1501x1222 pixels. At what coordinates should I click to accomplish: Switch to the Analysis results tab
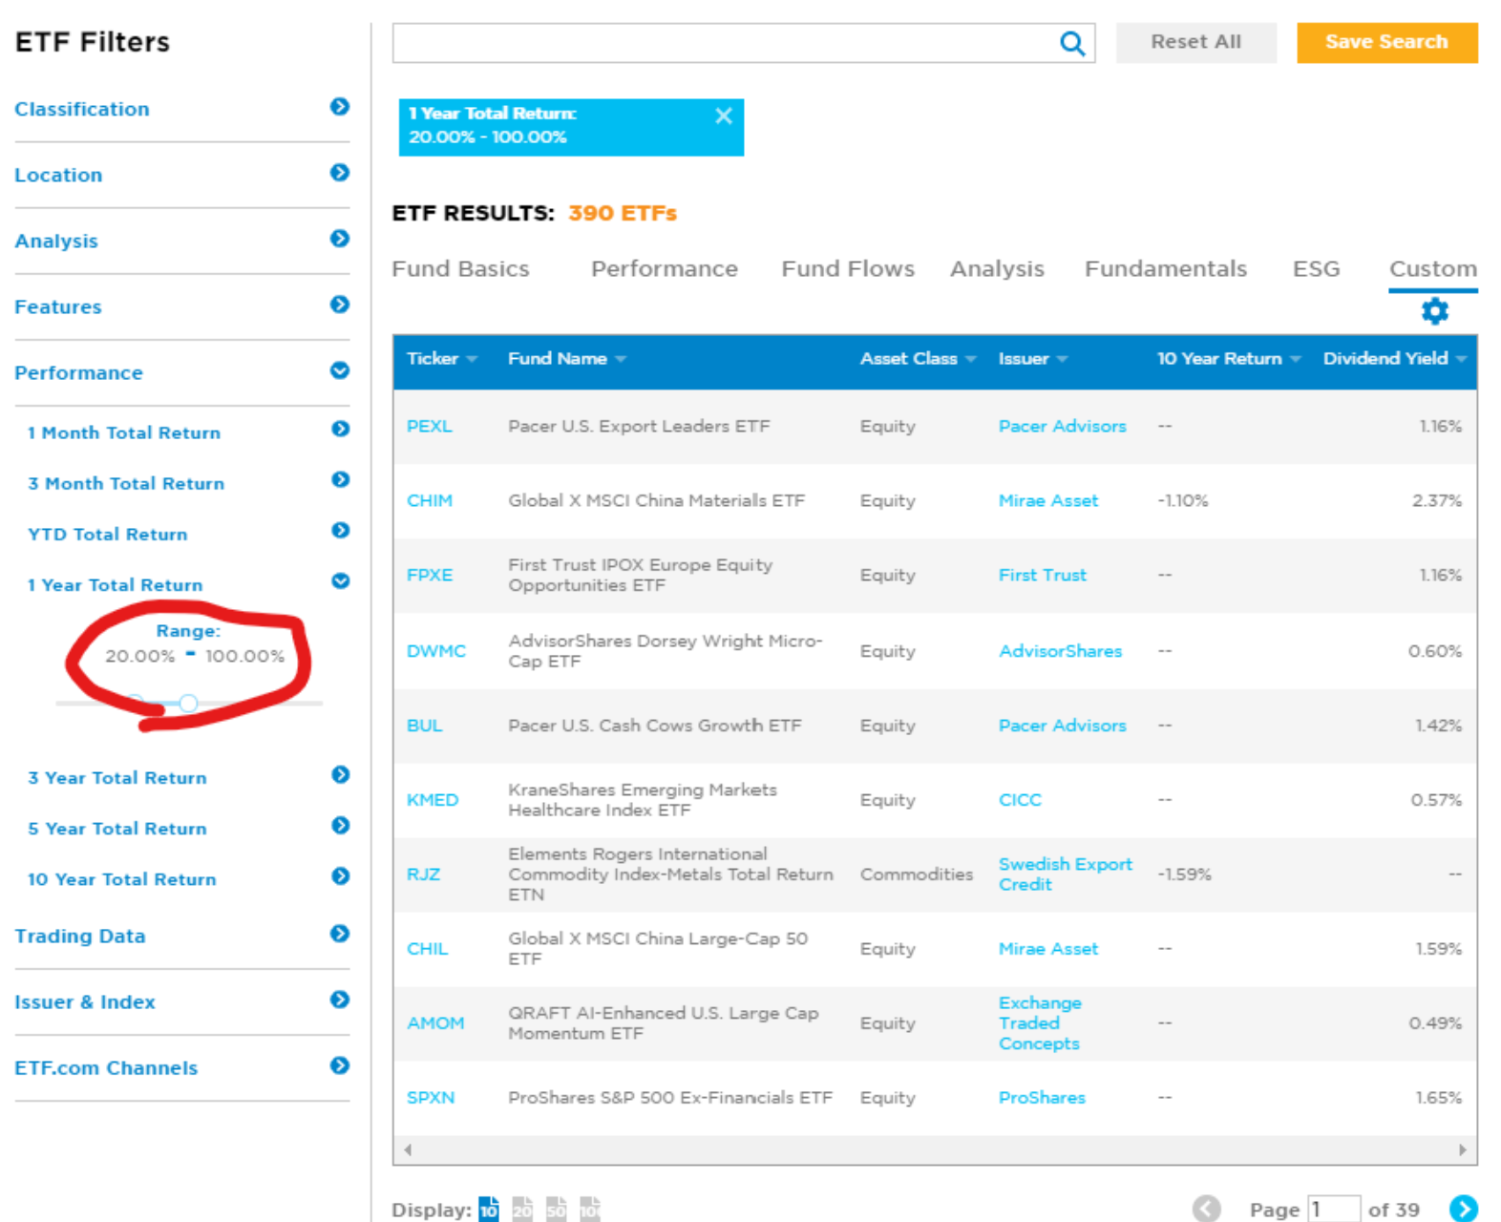(x=997, y=269)
